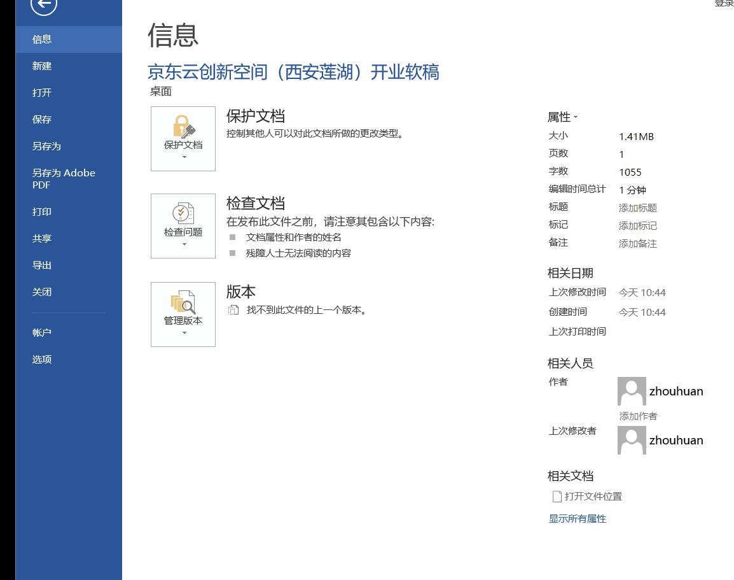Open the 保护文档 lock icon button
The width and height of the screenshot is (734, 580).
(183, 139)
